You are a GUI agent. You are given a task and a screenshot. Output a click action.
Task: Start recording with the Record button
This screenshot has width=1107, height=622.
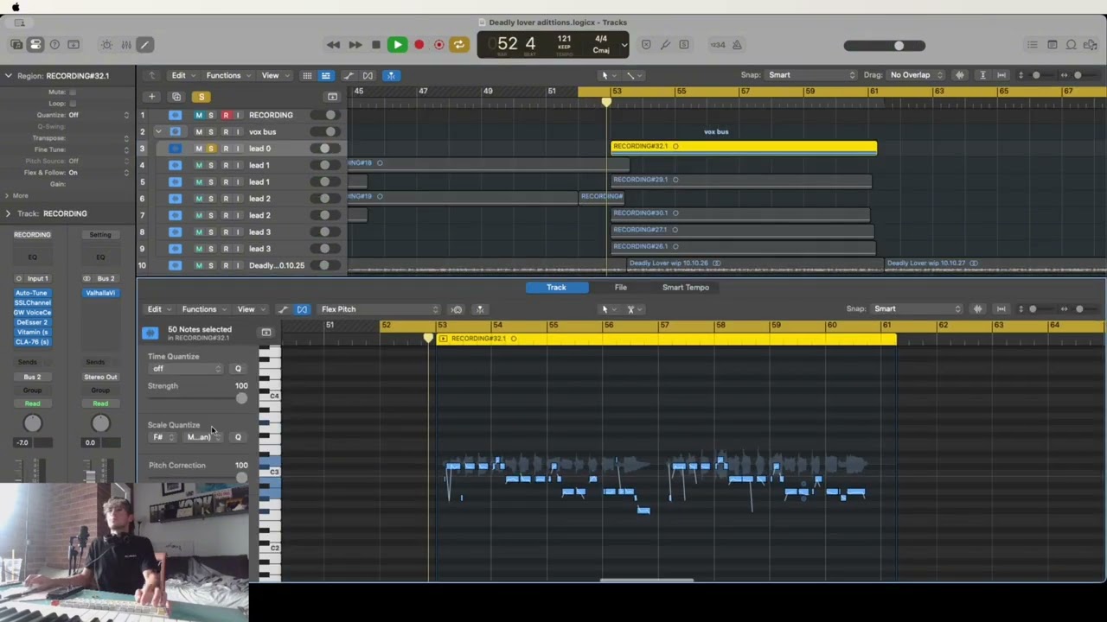click(x=419, y=45)
